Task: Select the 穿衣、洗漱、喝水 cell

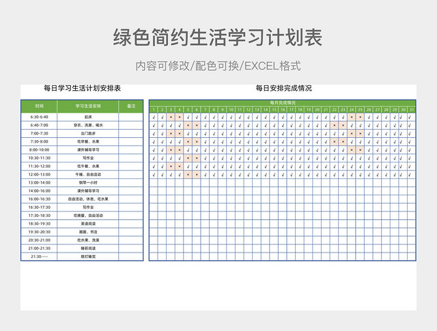Action: pyautogui.click(x=88, y=125)
